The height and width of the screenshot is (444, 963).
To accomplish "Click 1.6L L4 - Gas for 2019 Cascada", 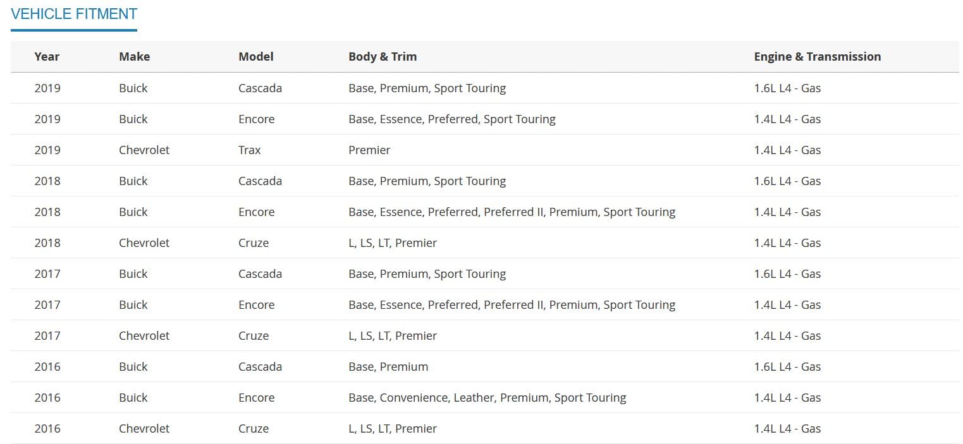I will click(x=787, y=88).
